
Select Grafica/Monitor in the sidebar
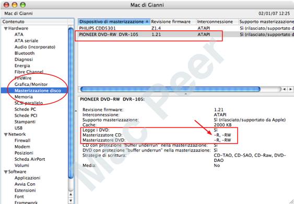(x=31, y=84)
